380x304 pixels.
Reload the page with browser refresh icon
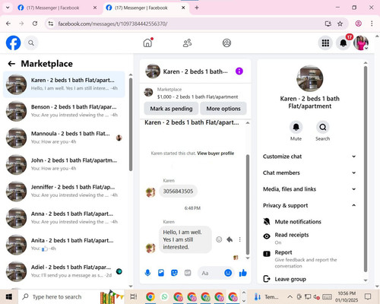(35, 24)
